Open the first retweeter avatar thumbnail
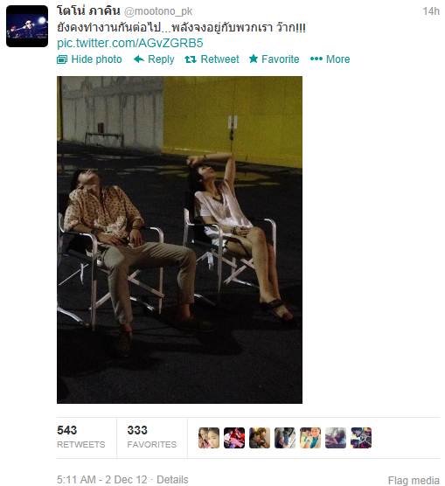 click(209, 438)
